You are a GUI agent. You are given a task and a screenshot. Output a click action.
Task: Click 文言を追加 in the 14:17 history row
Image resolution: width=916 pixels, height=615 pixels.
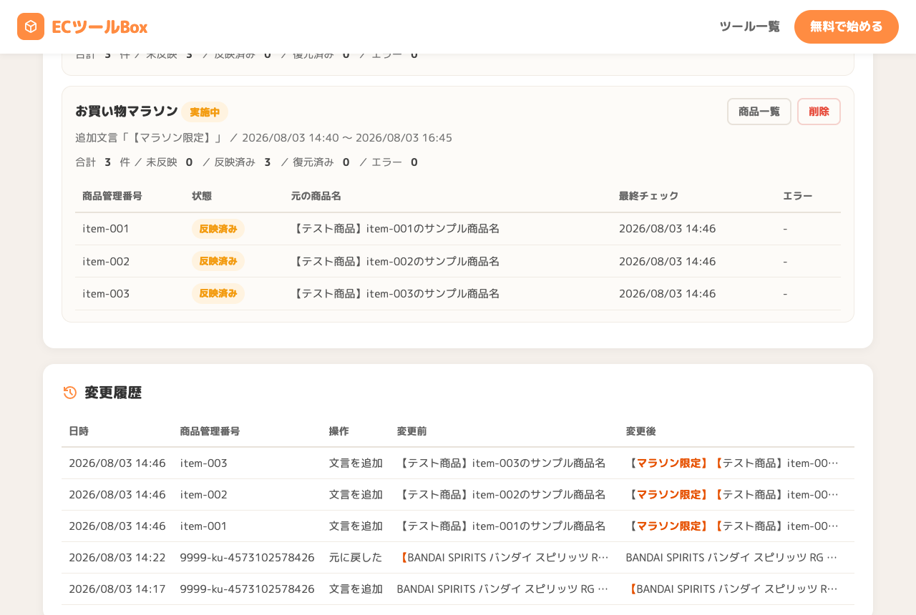tap(356, 589)
